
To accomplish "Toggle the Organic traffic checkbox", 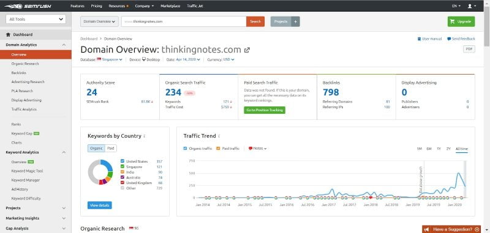I will (x=185, y=149).
